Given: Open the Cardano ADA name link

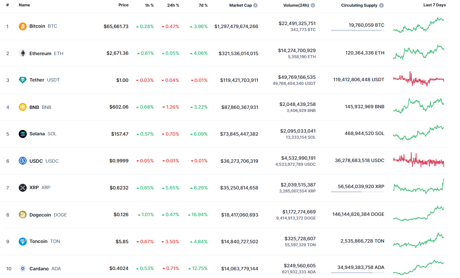Looking at the screenshot, I should click(x=45, y=269).
